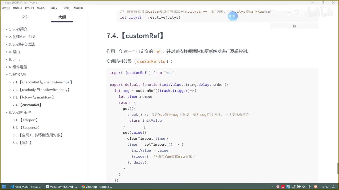Click inline code ref in description
The image size is (339, 190).
[x=158, y=51]
